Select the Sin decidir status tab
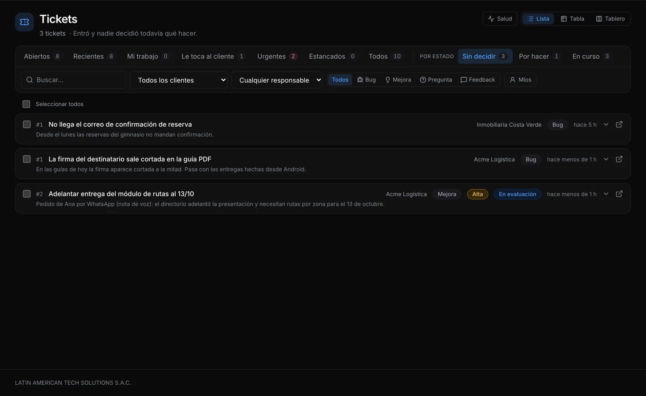This screenshot has width=646, height=396. (x=484, y=56)
